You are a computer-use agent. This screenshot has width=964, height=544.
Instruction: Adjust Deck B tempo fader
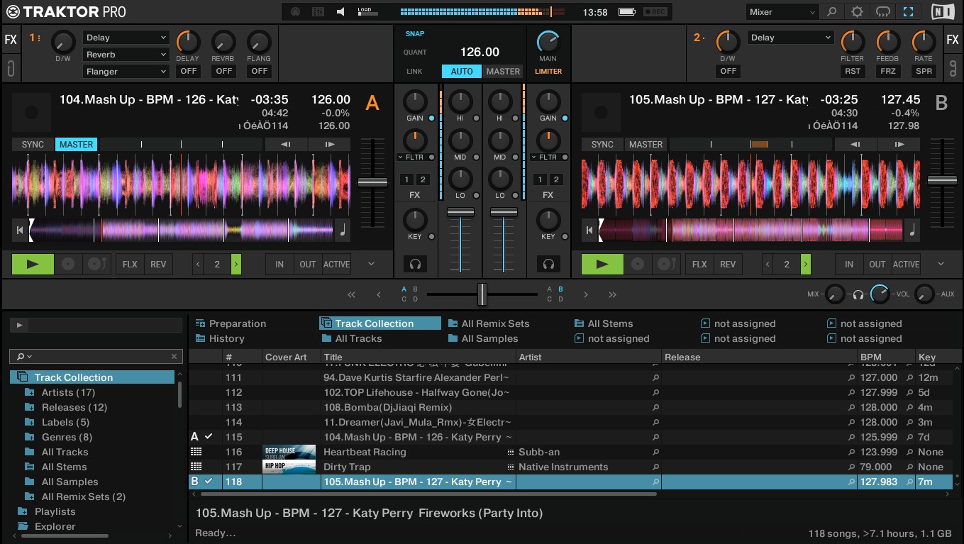[x=942, y=181]
